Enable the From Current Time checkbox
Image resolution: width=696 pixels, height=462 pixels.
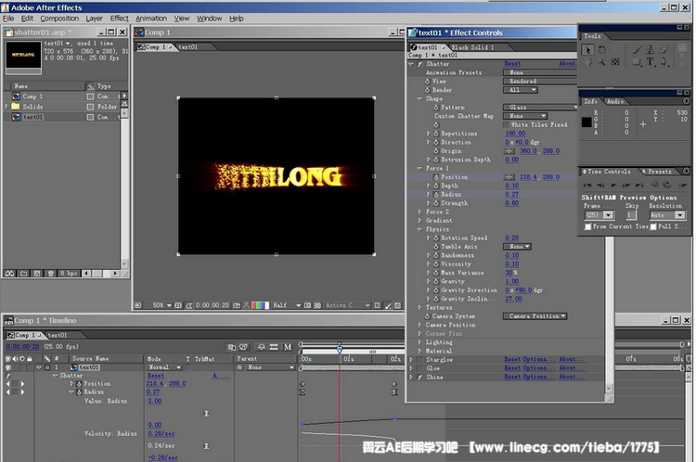(587, 226)
